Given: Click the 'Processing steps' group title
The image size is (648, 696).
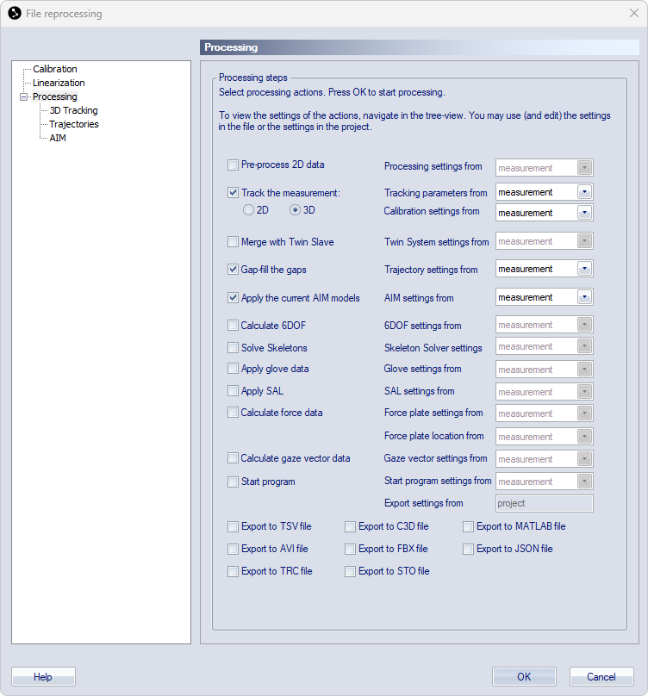Looking at the screenshot, I should click(x=253, y=78).
